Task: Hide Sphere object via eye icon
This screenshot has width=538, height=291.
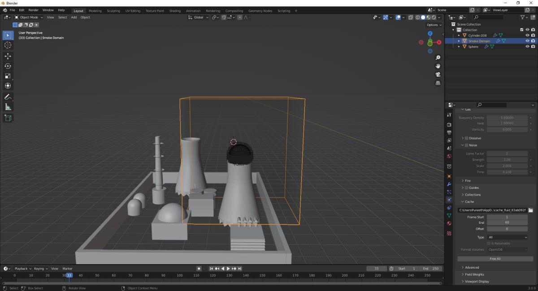Action: [527, 47]
